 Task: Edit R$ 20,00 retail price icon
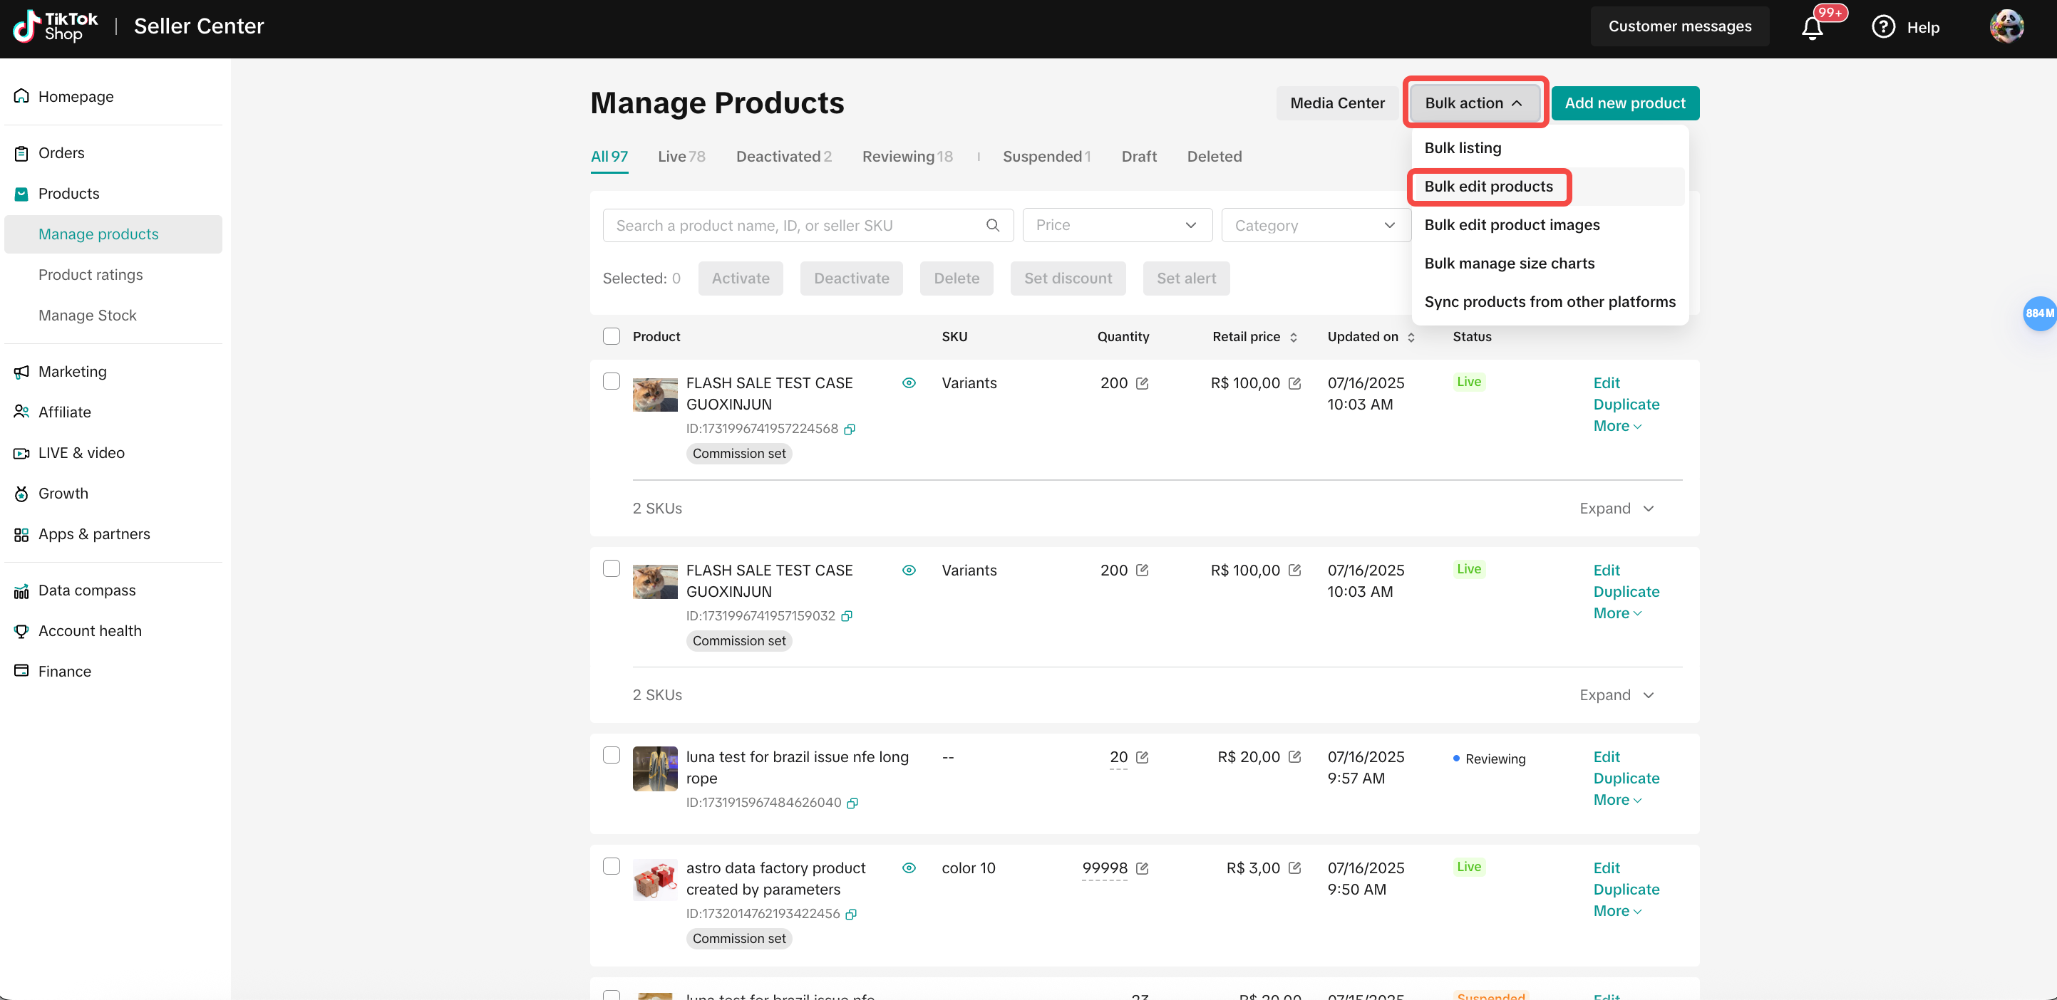[x=1294, y=757]
